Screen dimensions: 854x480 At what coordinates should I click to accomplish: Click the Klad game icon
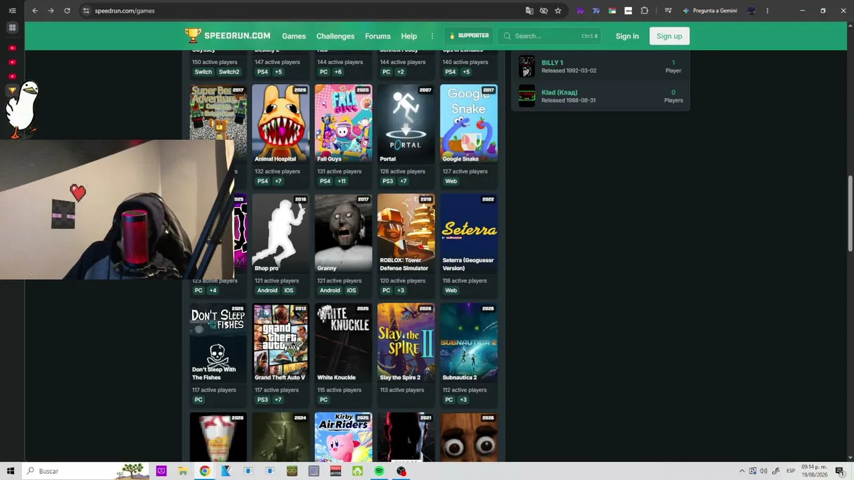point(527,96)
